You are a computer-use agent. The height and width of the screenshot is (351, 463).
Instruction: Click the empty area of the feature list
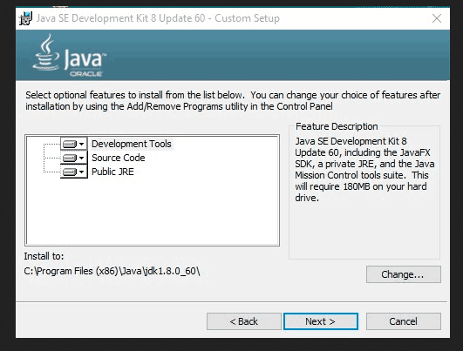[x=153, y=211]
